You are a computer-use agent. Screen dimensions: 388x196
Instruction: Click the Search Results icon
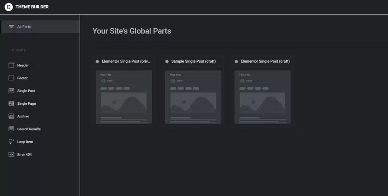pyautogui.click(x=11, y=129)
